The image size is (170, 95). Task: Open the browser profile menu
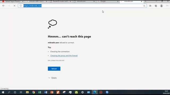[x=161, y=6]
